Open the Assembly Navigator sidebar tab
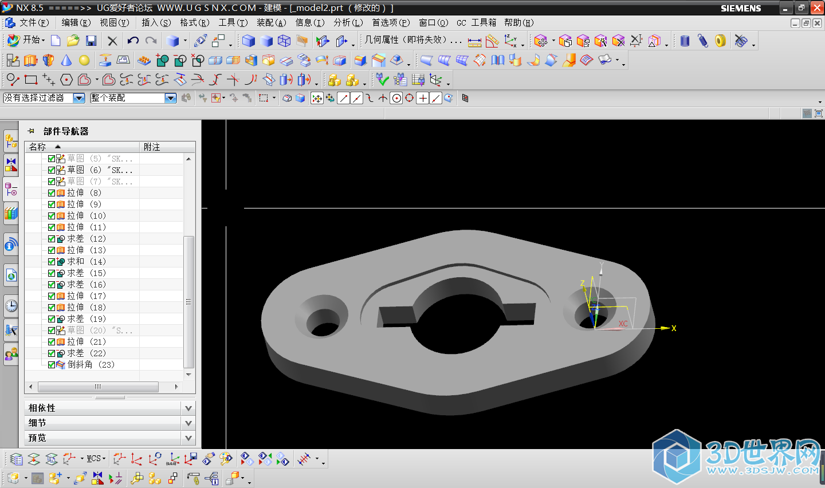825x488 pixels. (x=11, y=140)
